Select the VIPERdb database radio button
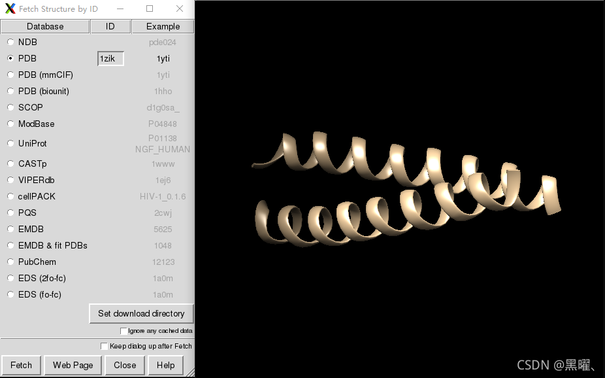 [10, 180]
